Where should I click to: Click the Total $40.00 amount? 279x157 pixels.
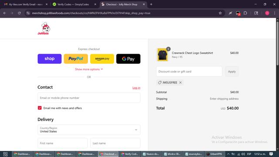[x=233, y=108]
